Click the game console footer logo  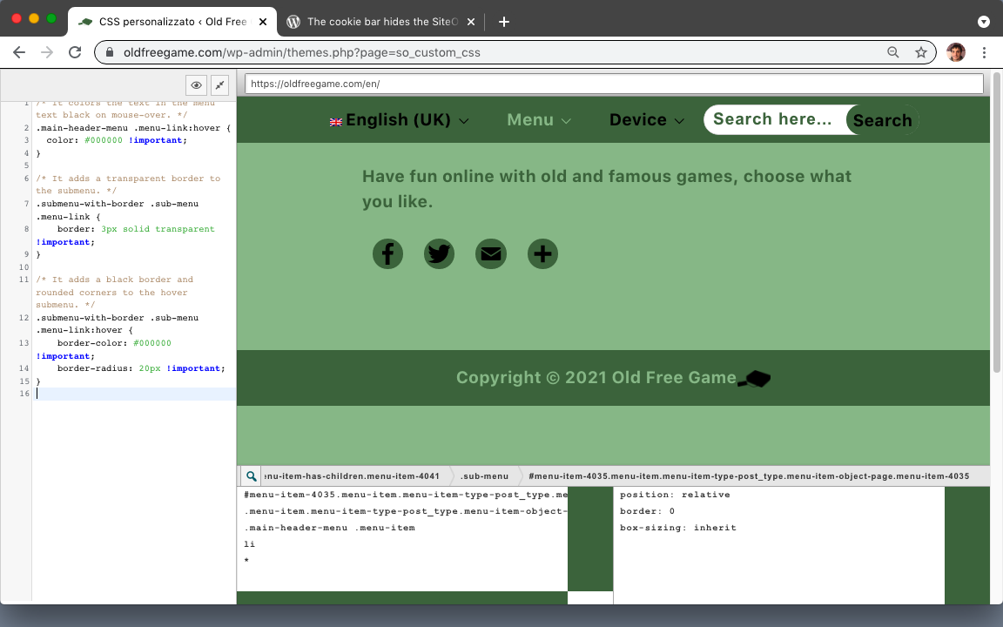tap(754, 379)
